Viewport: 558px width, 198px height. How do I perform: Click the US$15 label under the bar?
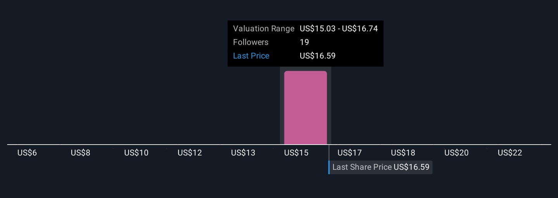tap(296, 153)
